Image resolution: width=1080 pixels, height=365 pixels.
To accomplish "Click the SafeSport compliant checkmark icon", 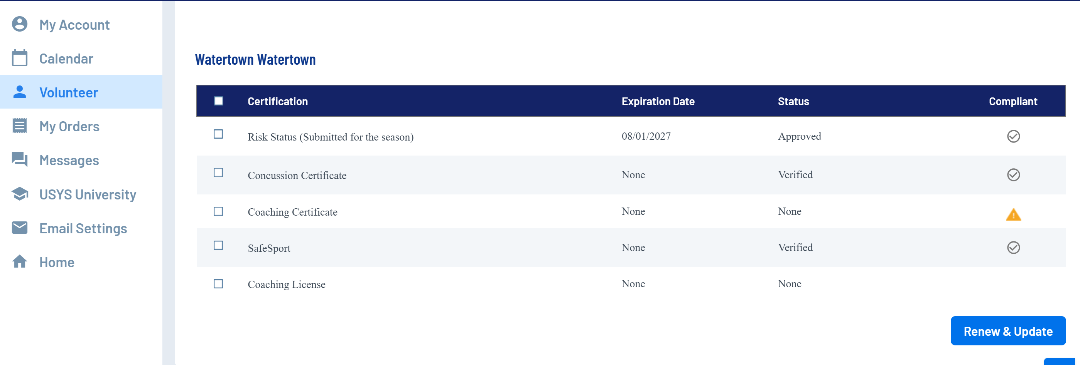I will click(1013, 248).
